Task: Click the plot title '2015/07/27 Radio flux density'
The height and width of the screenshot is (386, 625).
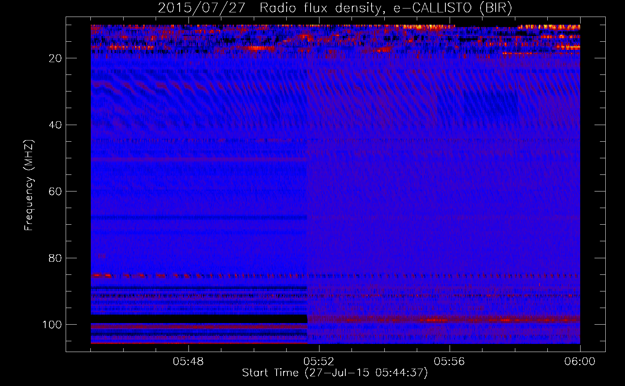Action: point(335,8)
